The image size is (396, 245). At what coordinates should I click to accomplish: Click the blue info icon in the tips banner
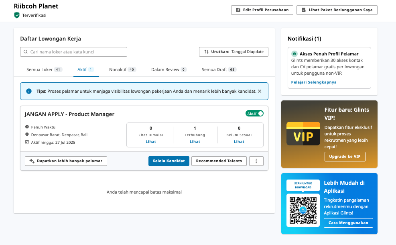point(29,91)
